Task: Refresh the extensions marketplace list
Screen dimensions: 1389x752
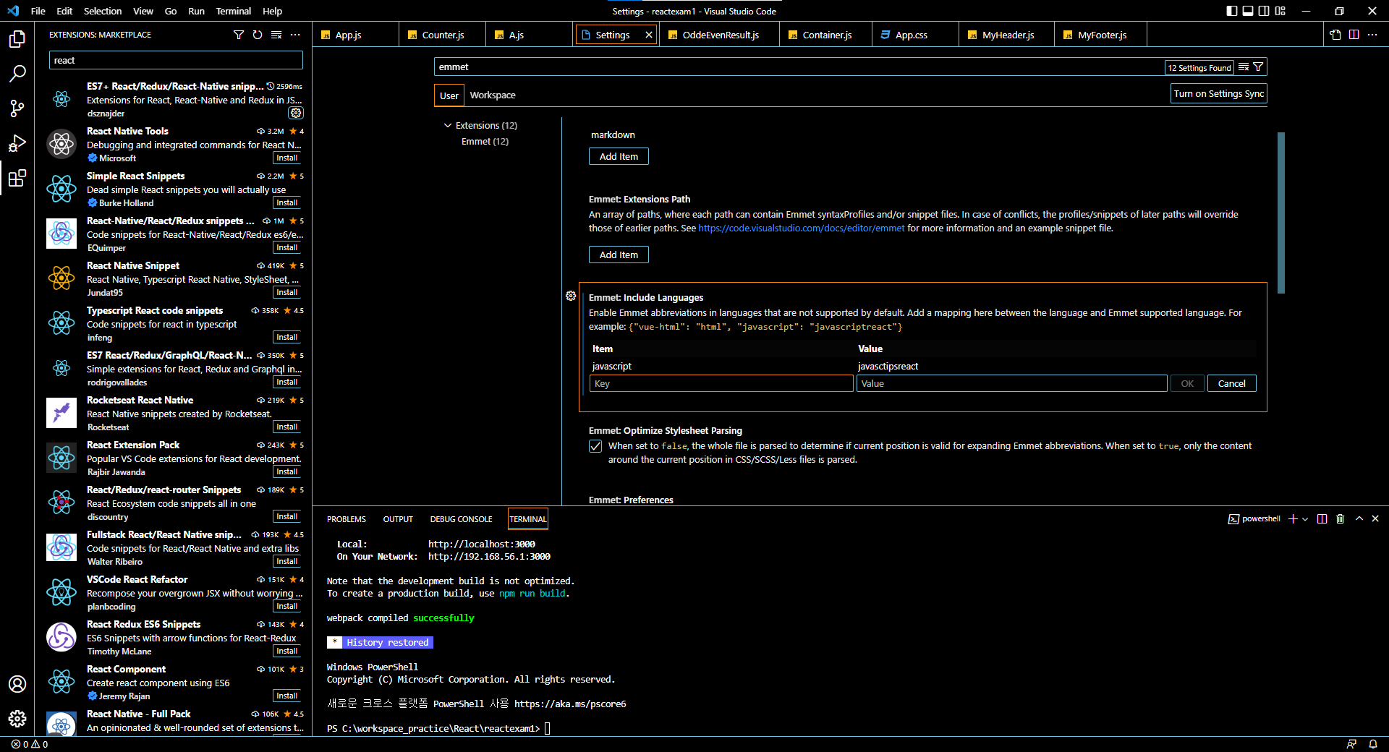Action: tap(258, 35)
